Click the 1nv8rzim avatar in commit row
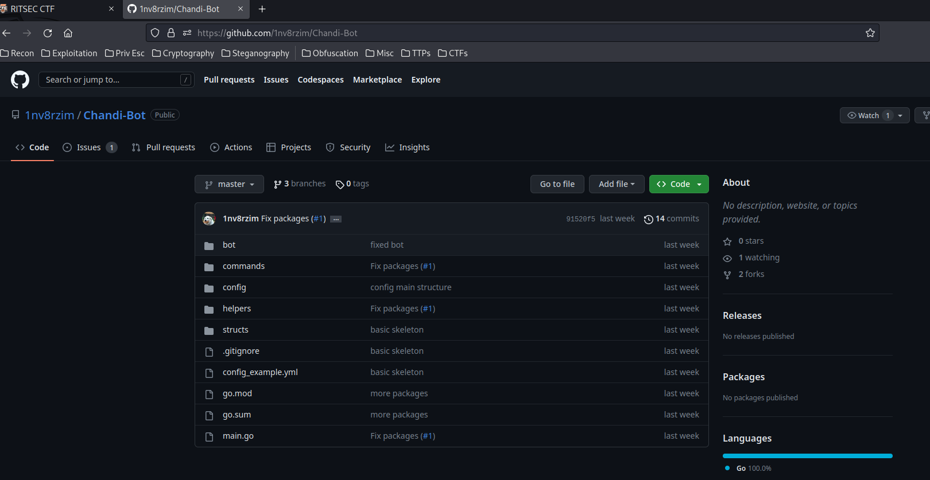930x480 pixels. 209,218
